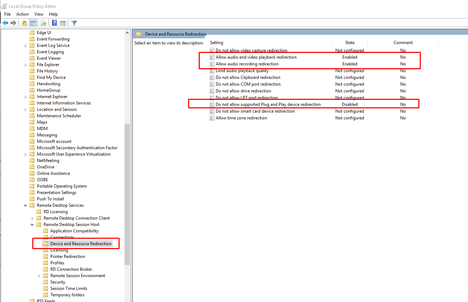Select the Profiles tree folder
Screen dimensions: 468x302
57,263
